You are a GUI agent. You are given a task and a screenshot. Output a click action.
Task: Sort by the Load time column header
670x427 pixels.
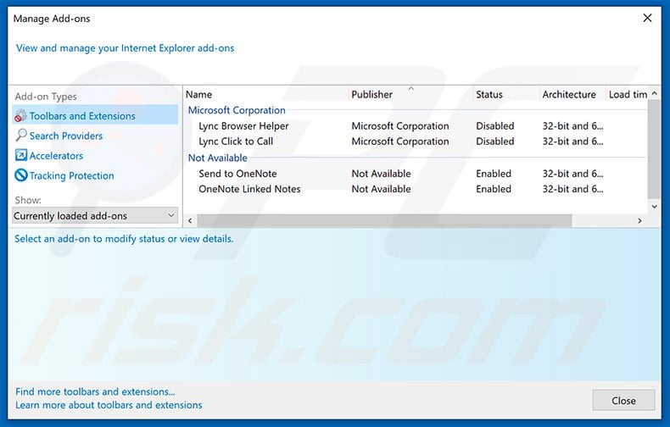628,94
